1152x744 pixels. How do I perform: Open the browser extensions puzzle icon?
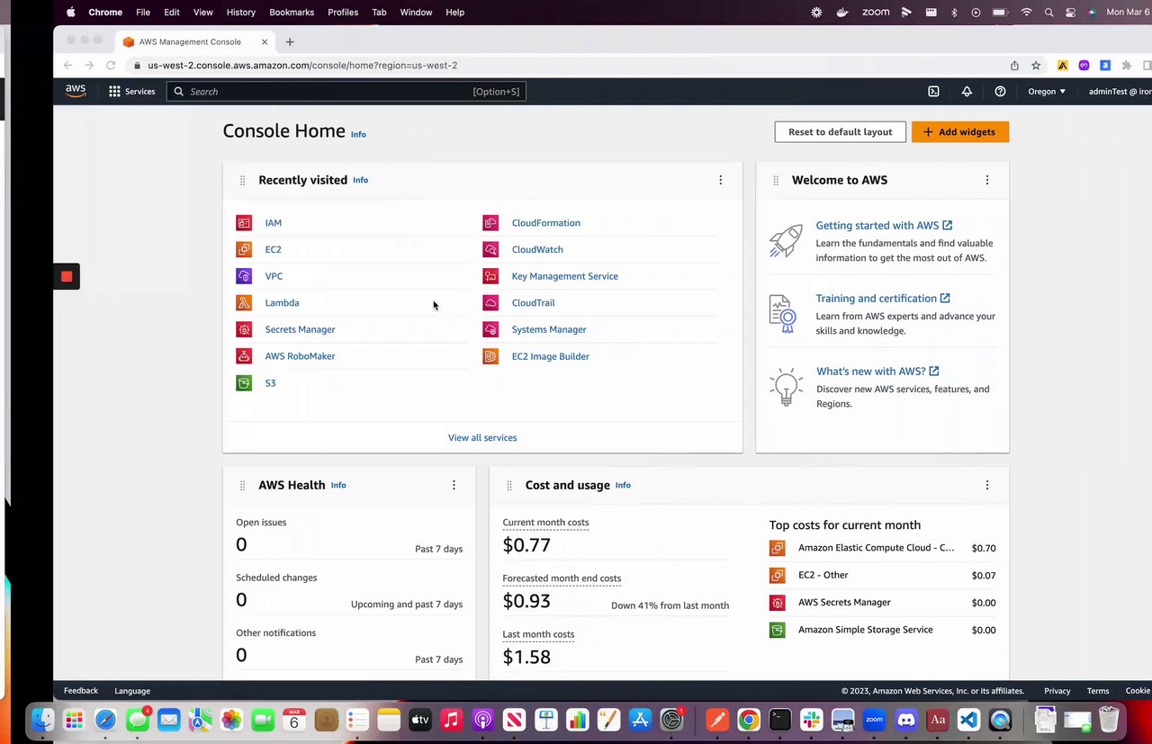(1126, 66)
